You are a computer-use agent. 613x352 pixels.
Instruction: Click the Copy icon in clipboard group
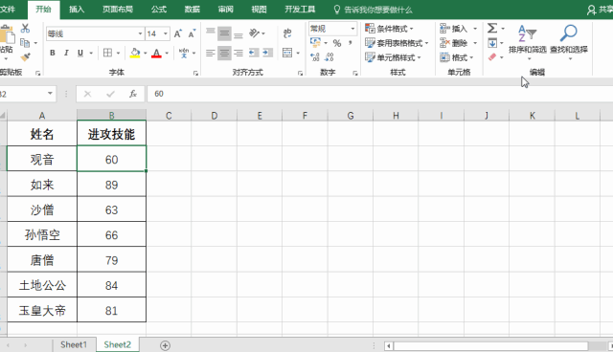coord(26,42)
